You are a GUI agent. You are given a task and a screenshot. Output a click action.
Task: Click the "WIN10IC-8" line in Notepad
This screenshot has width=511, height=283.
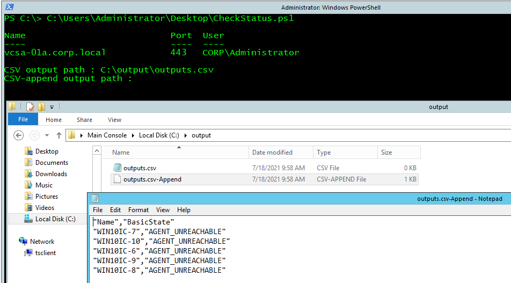pyautogui.click(x=159, y=270)
